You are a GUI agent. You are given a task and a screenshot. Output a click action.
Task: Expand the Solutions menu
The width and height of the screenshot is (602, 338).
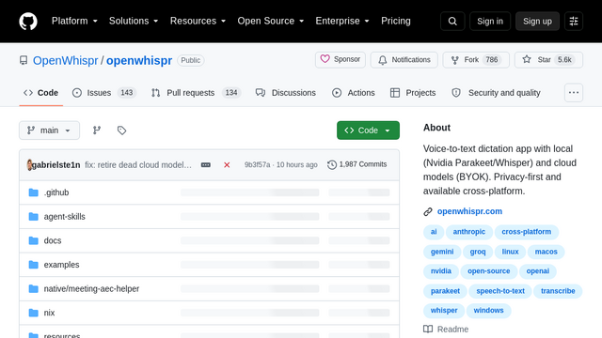pos(134,21)
